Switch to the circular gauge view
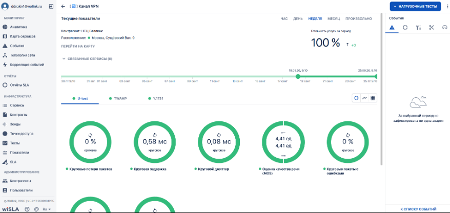Screen dimensions: 450x213 [356, 98]
